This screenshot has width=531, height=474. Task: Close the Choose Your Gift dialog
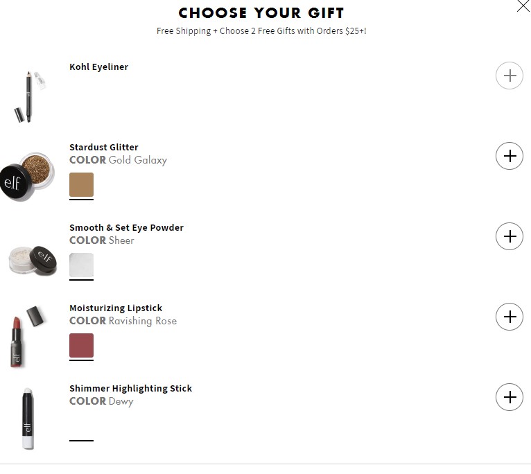[523, 6]
